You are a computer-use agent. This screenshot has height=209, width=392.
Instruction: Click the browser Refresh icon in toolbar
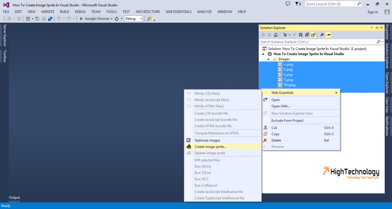click(x=117, y=19)
